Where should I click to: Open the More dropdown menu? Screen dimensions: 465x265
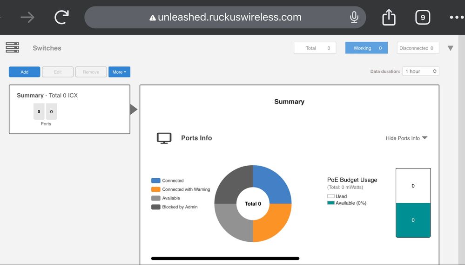(119, 72)
